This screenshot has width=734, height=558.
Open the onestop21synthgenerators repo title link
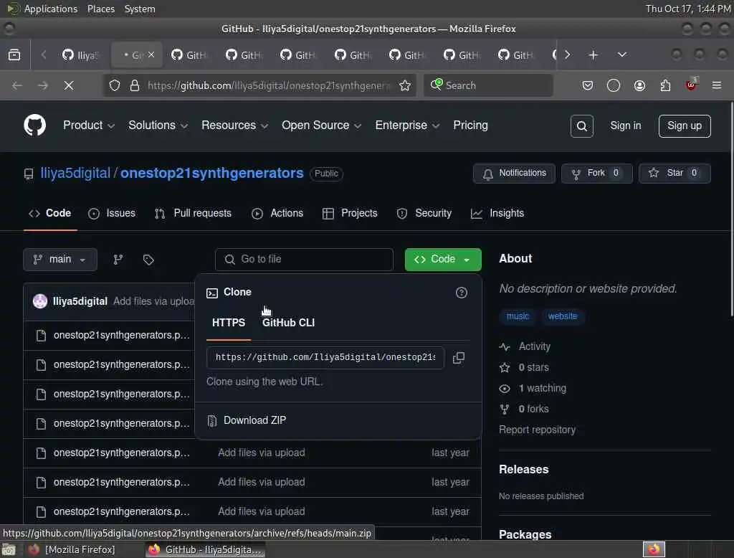(x=212, y=173)
